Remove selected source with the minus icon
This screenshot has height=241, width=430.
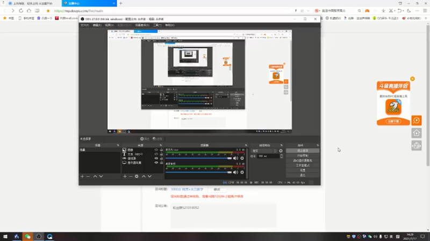131,177
